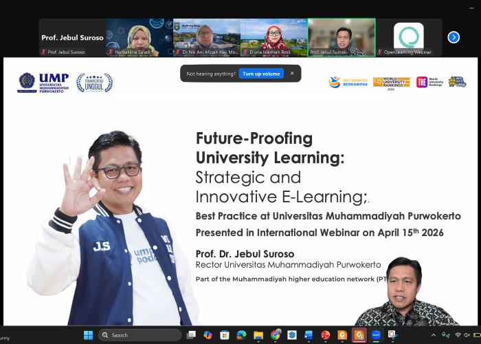
Task: Open Task View from the taskbar
Action: [x=191, y=335]
